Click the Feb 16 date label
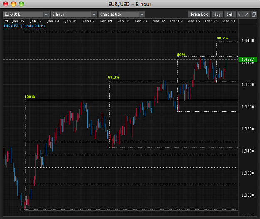This screenshot has width=260, height=219. tap(124, 21)
